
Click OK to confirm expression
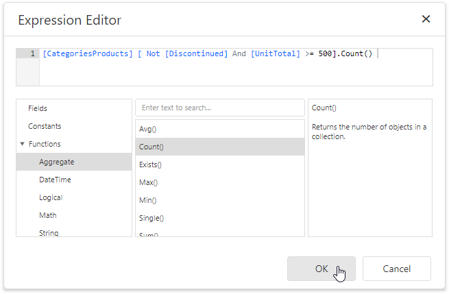pyautogui.click(x=321, y=269)
